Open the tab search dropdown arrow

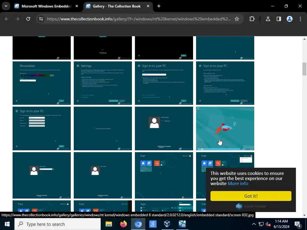coord(6,6)
